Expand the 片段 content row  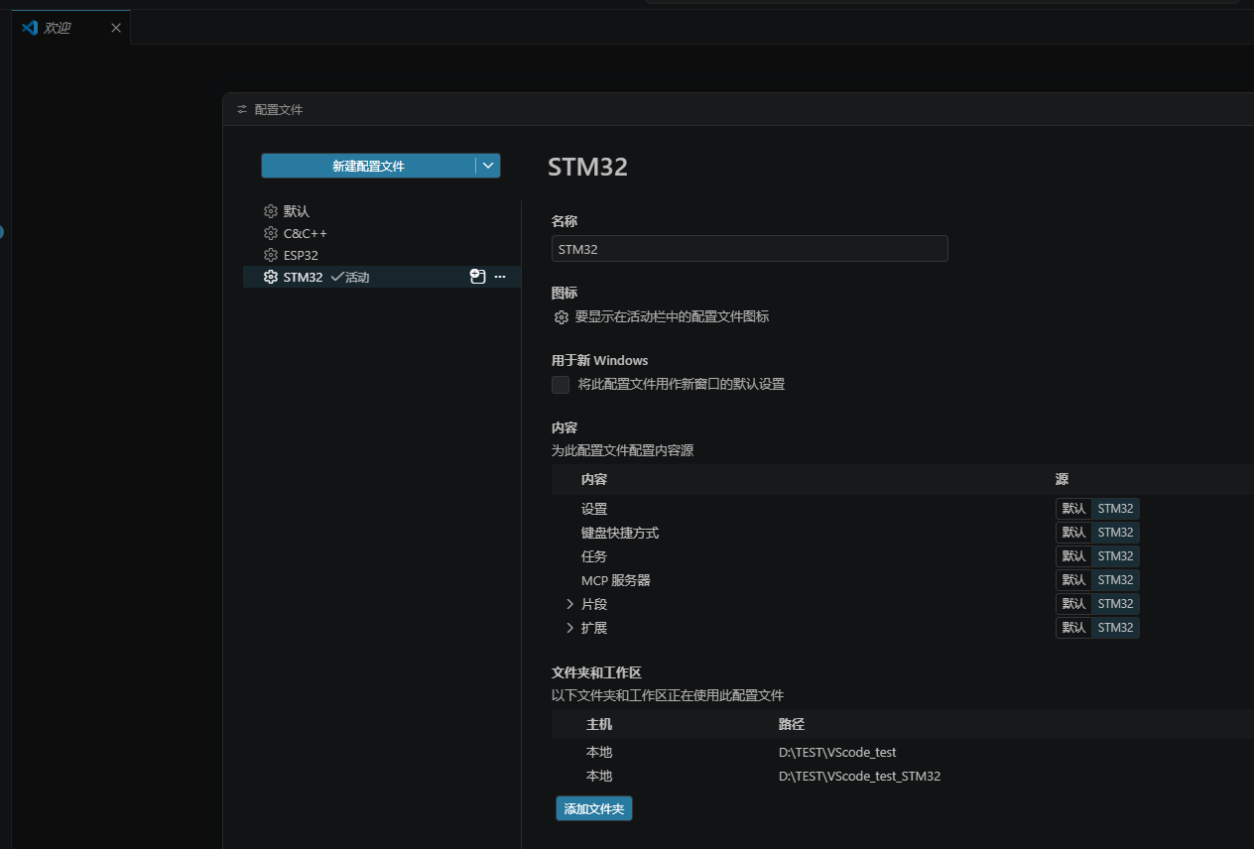click(569, 604)
